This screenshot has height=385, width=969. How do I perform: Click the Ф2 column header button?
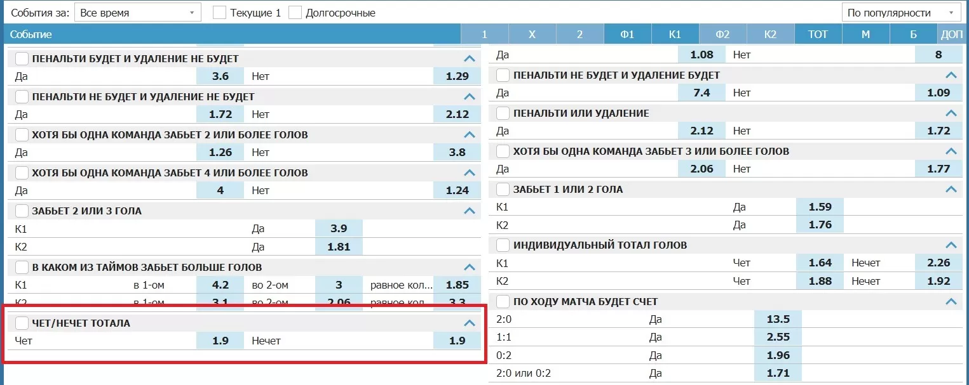722,34
